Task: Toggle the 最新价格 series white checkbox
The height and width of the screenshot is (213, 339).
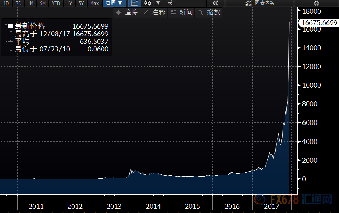Action: pos(11,26)
